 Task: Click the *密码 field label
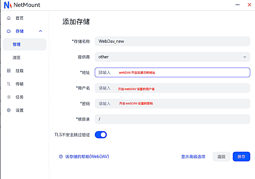[x=85, y=104]
